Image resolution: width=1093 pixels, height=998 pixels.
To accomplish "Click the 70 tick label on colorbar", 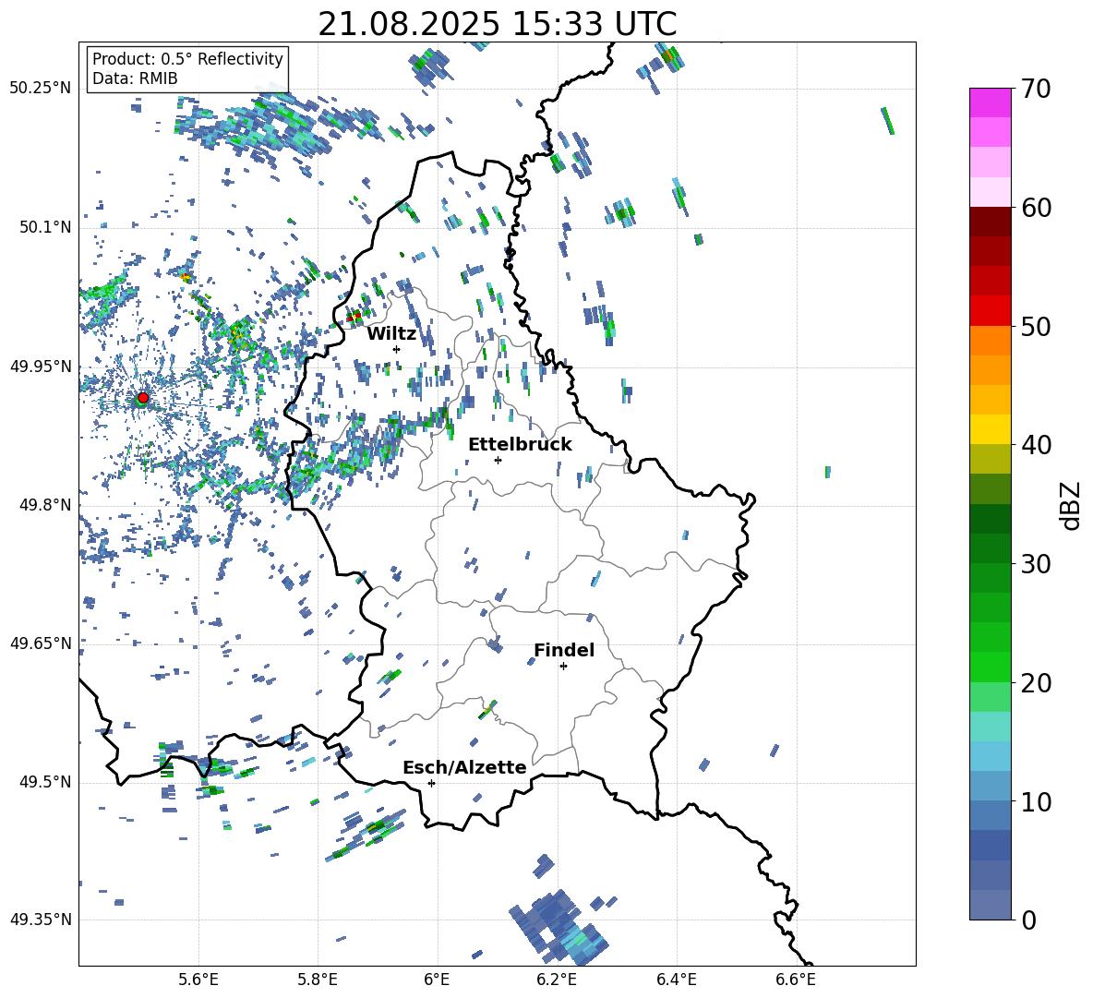I will pyautogui.click(x=1036, y=89).
